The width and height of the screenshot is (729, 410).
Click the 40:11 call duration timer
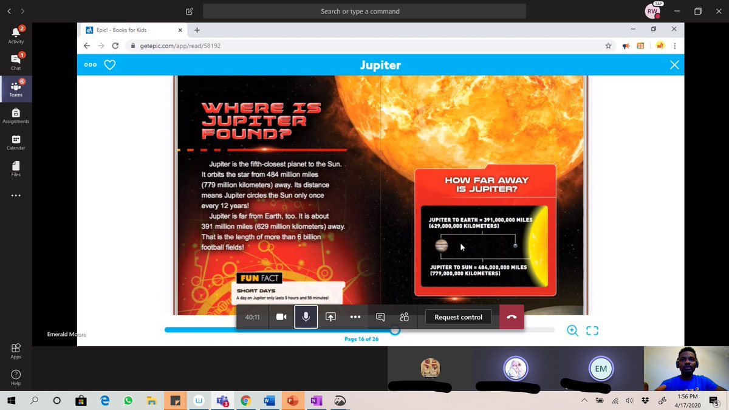(253, 317)
